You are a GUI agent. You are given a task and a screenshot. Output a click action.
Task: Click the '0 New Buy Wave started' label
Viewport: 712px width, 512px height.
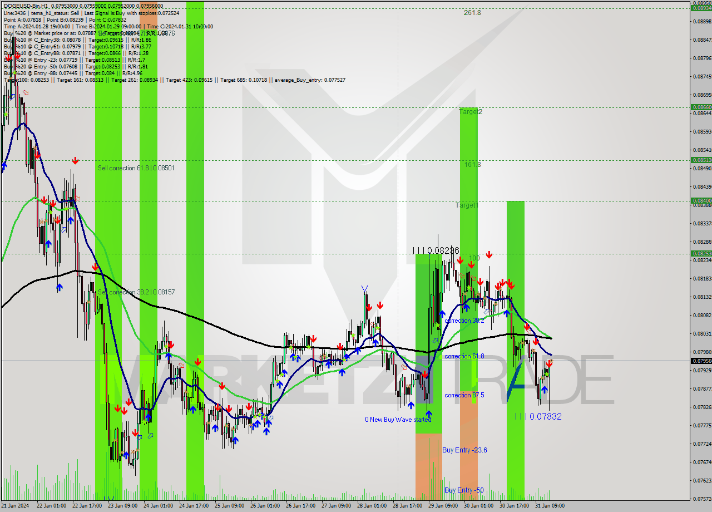click(x=398, y=420)
